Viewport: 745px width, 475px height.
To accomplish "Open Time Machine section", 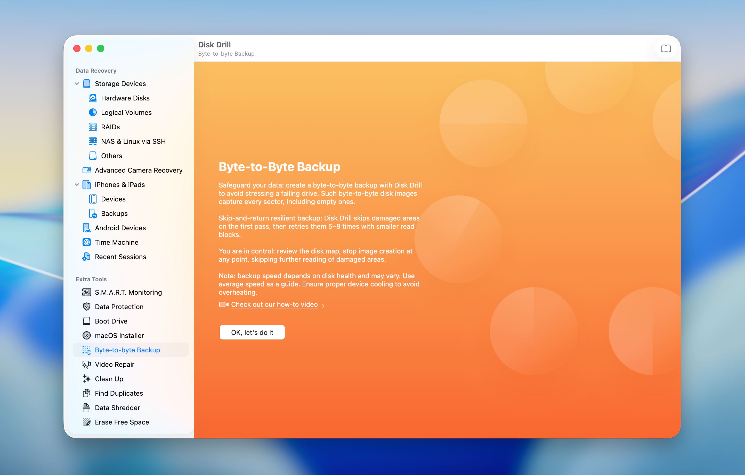I will 117,242.
